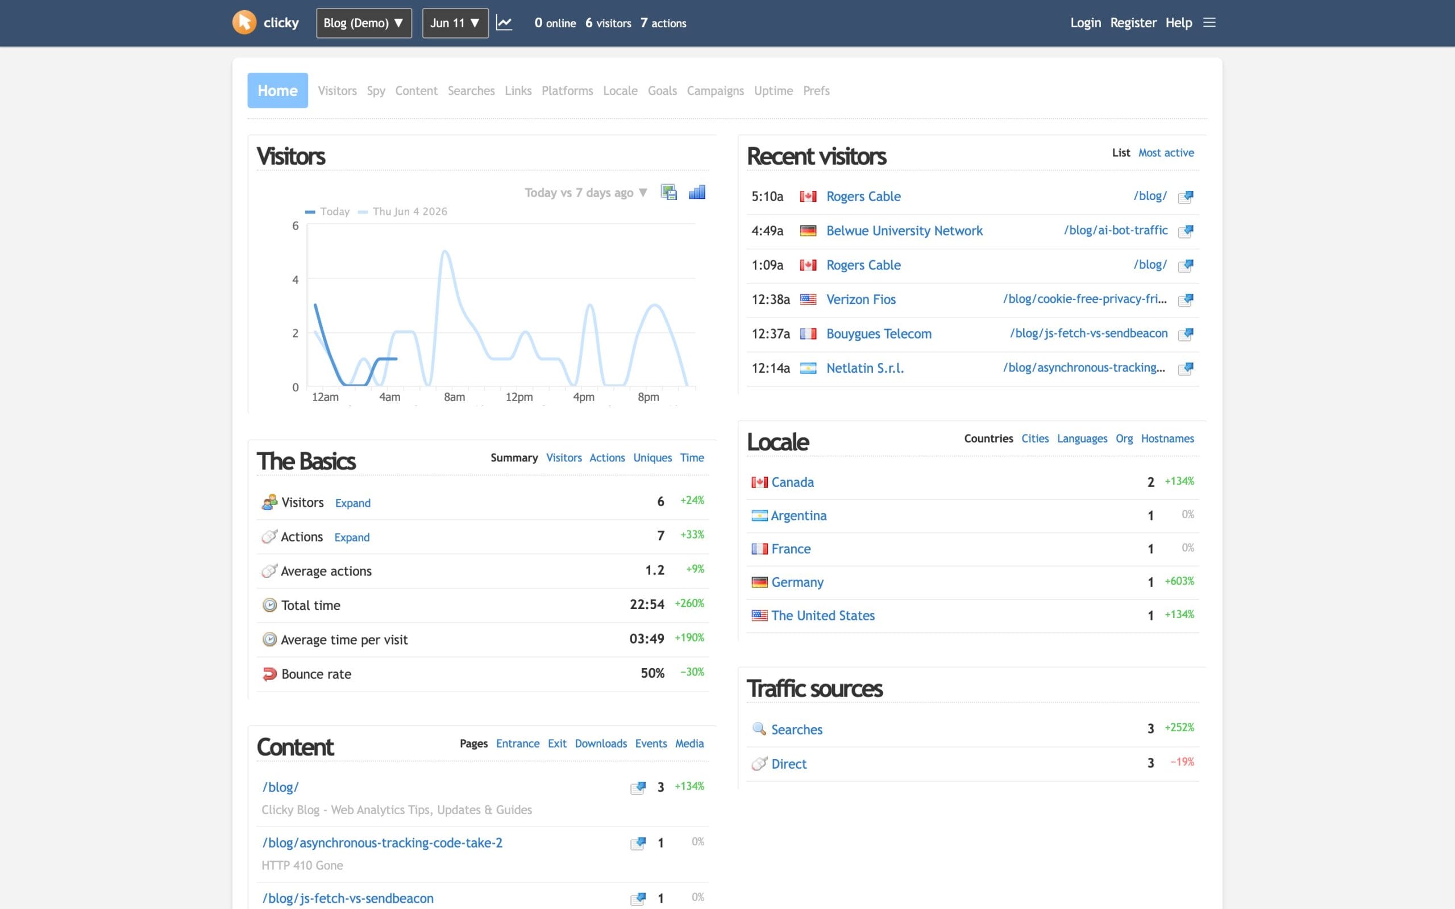Open the Jun 11 date dropdown

coord(455,23)
